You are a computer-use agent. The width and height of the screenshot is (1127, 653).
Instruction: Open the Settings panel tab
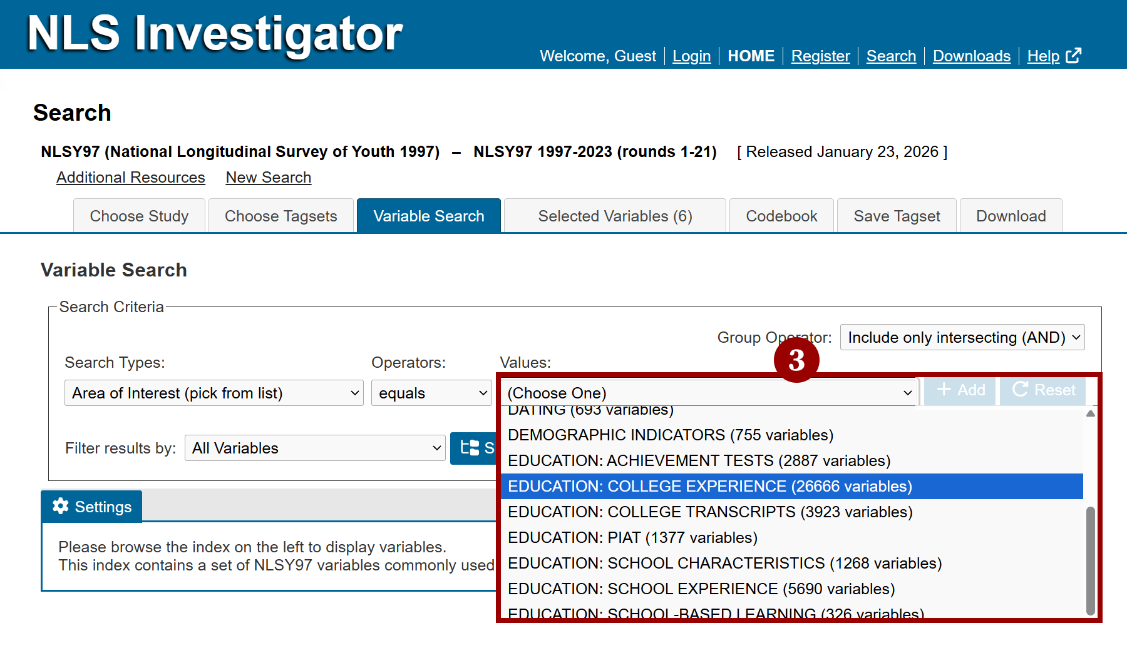tap(91, 507)
